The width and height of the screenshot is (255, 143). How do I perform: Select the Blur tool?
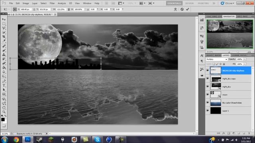[x=4, y=72]
